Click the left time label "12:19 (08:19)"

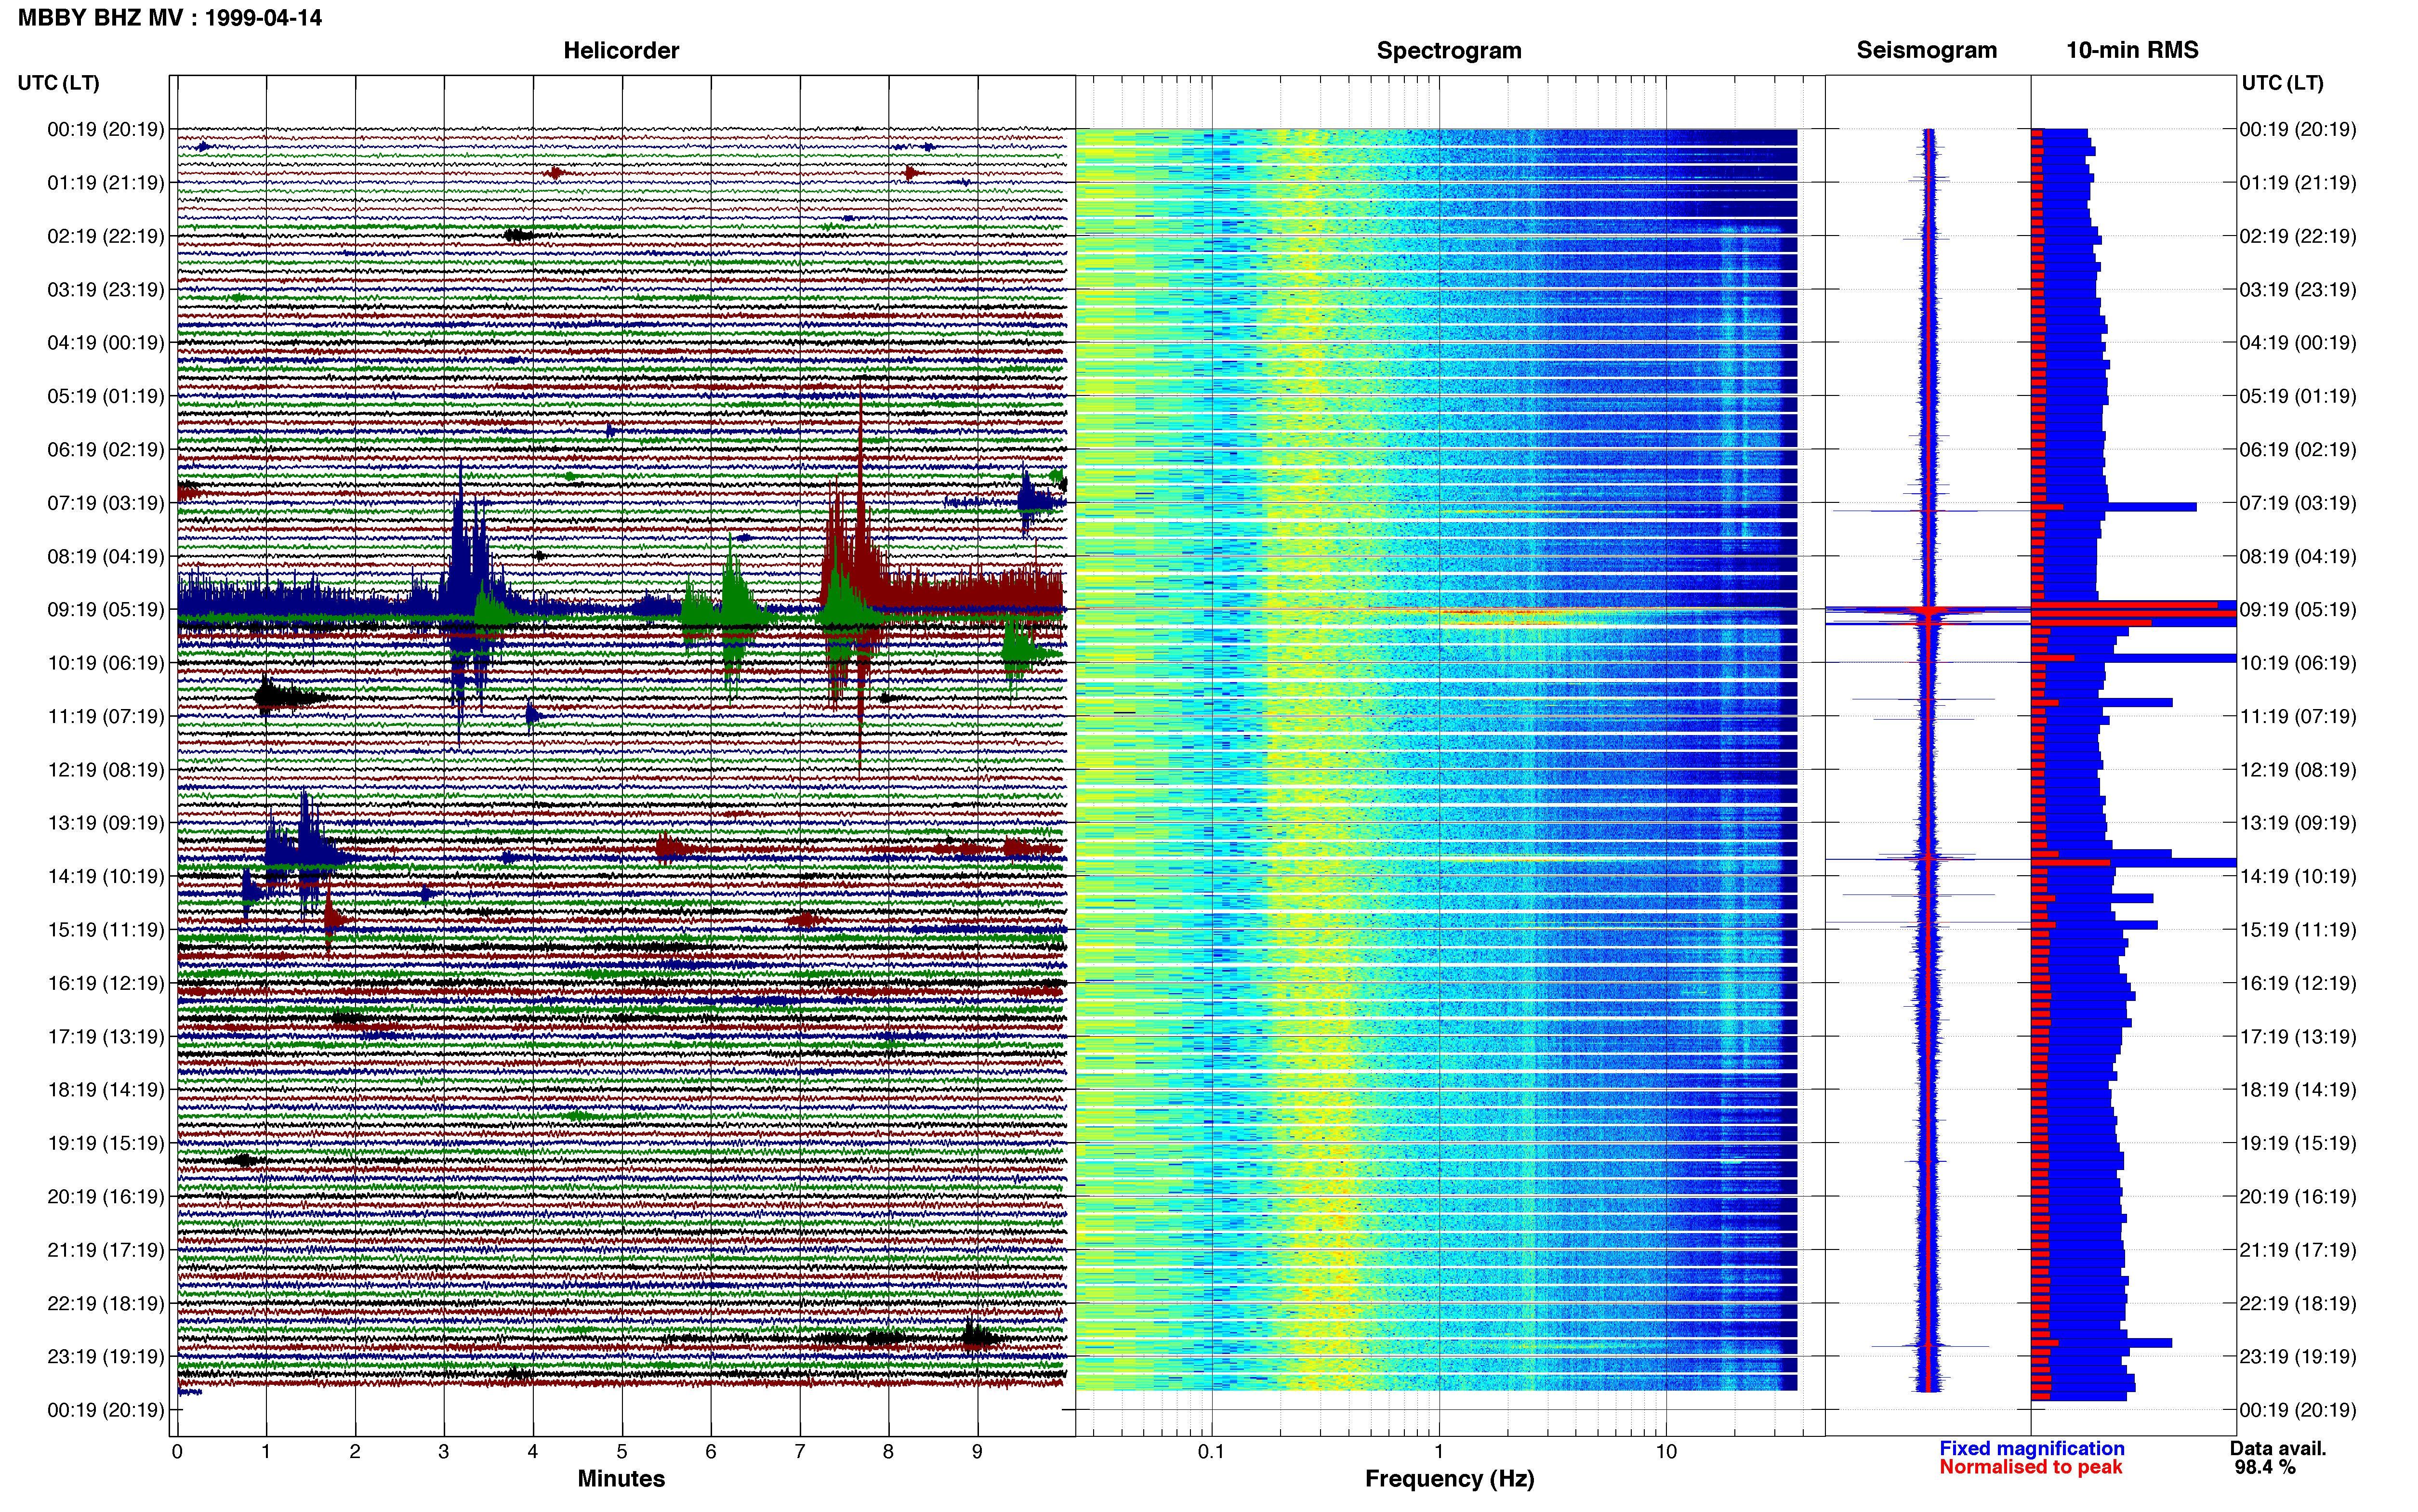click(105, 770)
